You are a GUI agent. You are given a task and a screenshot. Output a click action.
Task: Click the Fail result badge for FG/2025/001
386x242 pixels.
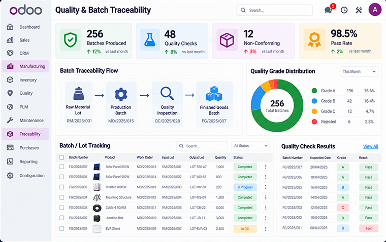[x=369, y=228]
